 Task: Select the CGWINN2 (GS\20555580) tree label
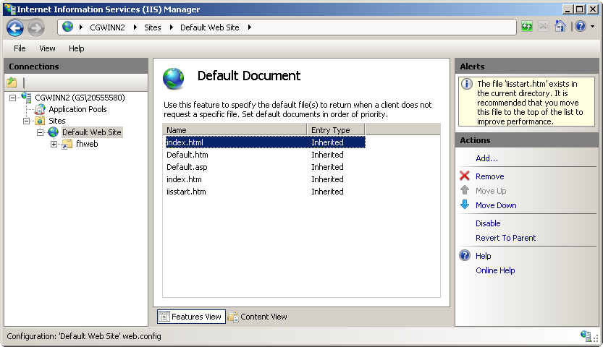(80, 98)
